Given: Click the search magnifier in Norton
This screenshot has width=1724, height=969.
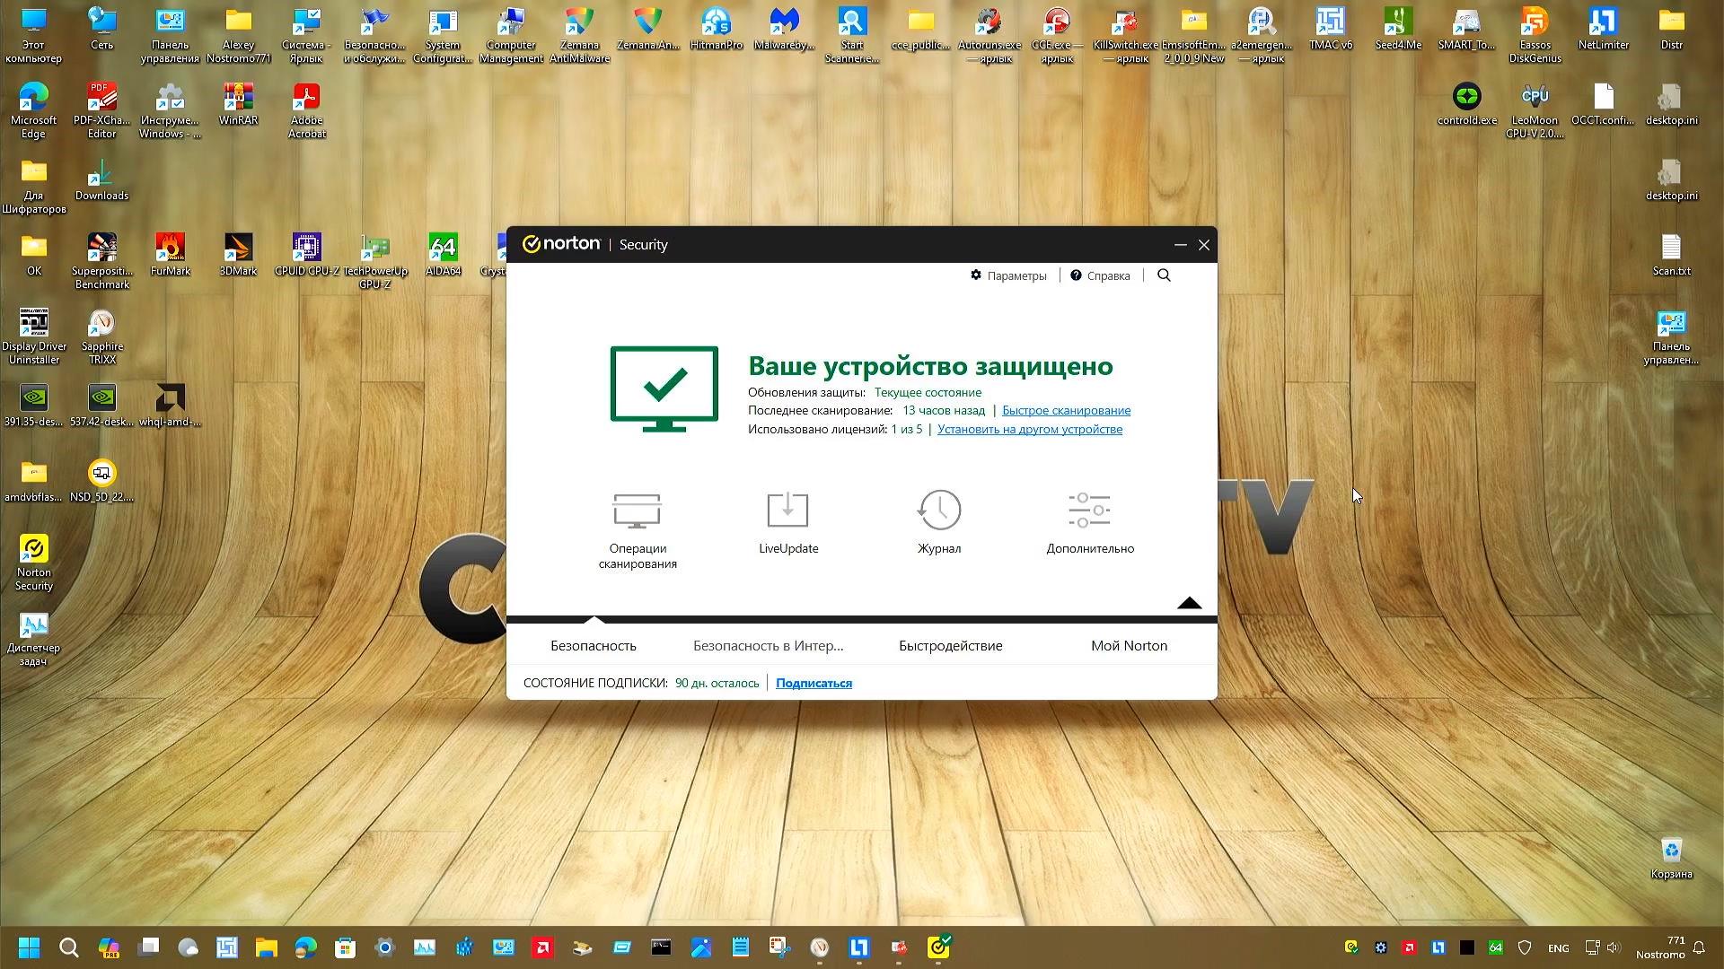Looking at the screenshot, I should (1164, 275).
